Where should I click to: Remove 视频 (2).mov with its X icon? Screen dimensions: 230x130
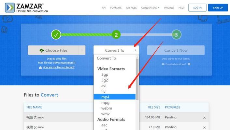pos(204,127)
